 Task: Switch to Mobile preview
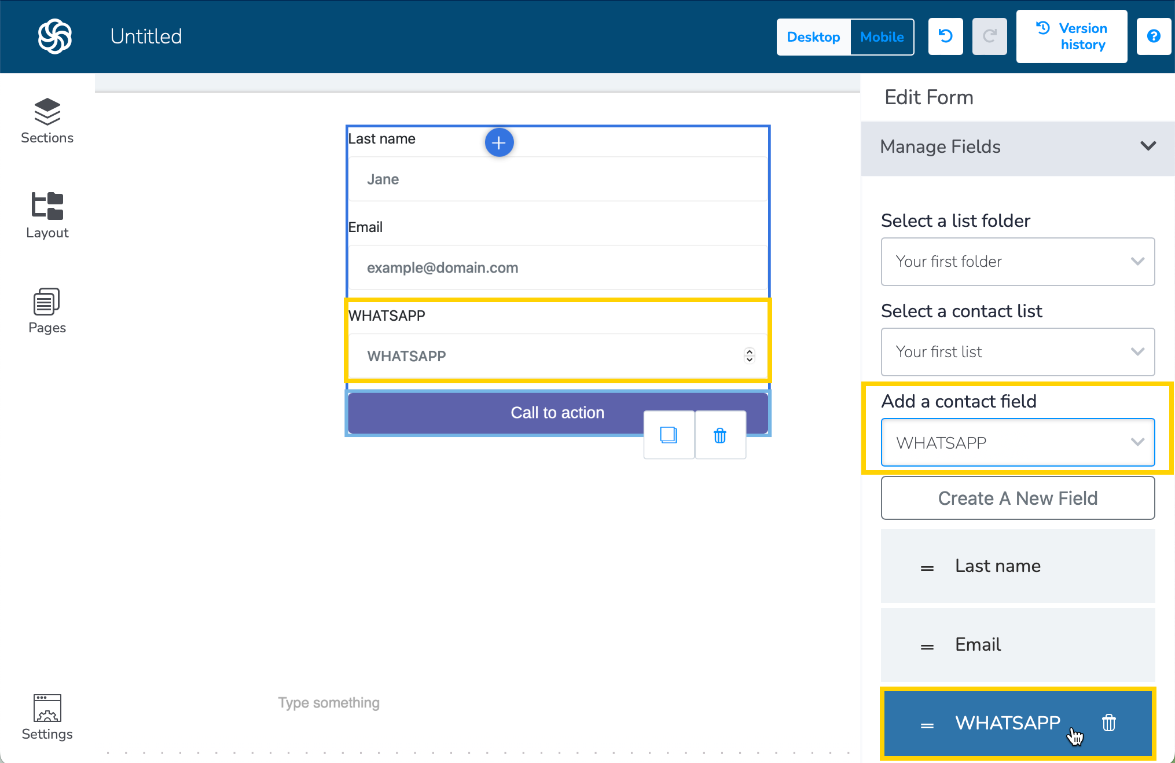point(882,37)
